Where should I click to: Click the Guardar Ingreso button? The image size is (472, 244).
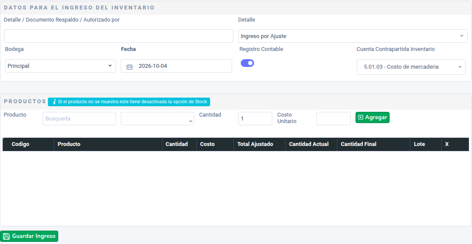pyautogui.click(x=29, y=236)
